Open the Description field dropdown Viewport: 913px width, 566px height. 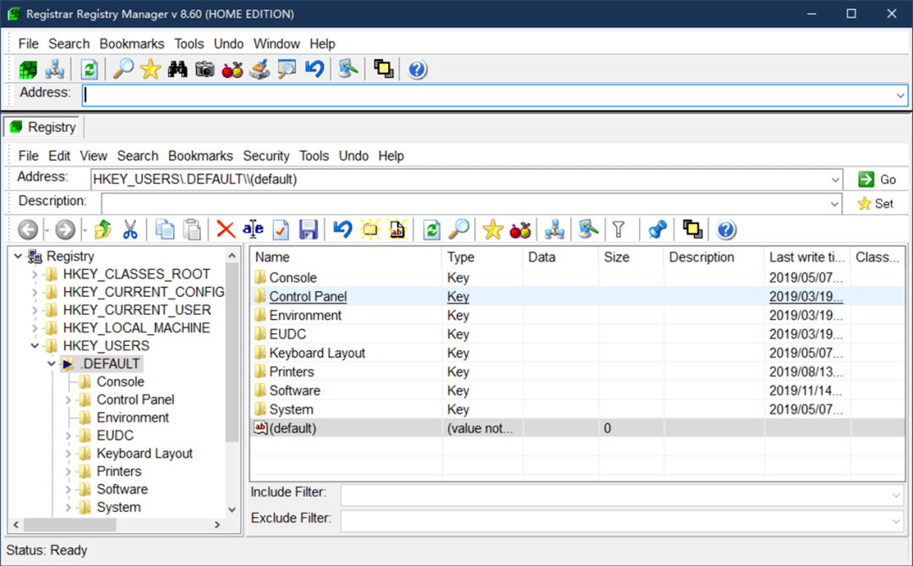[835, 204]
